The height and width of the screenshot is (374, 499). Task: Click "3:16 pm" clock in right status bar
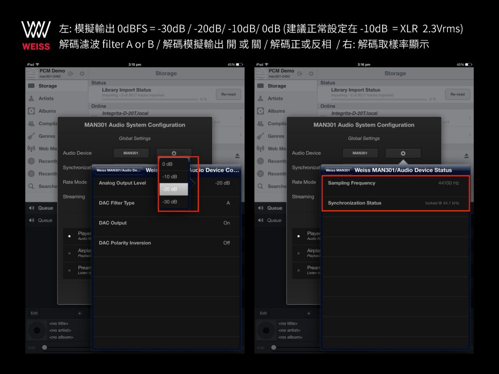(x=364, y=64)
